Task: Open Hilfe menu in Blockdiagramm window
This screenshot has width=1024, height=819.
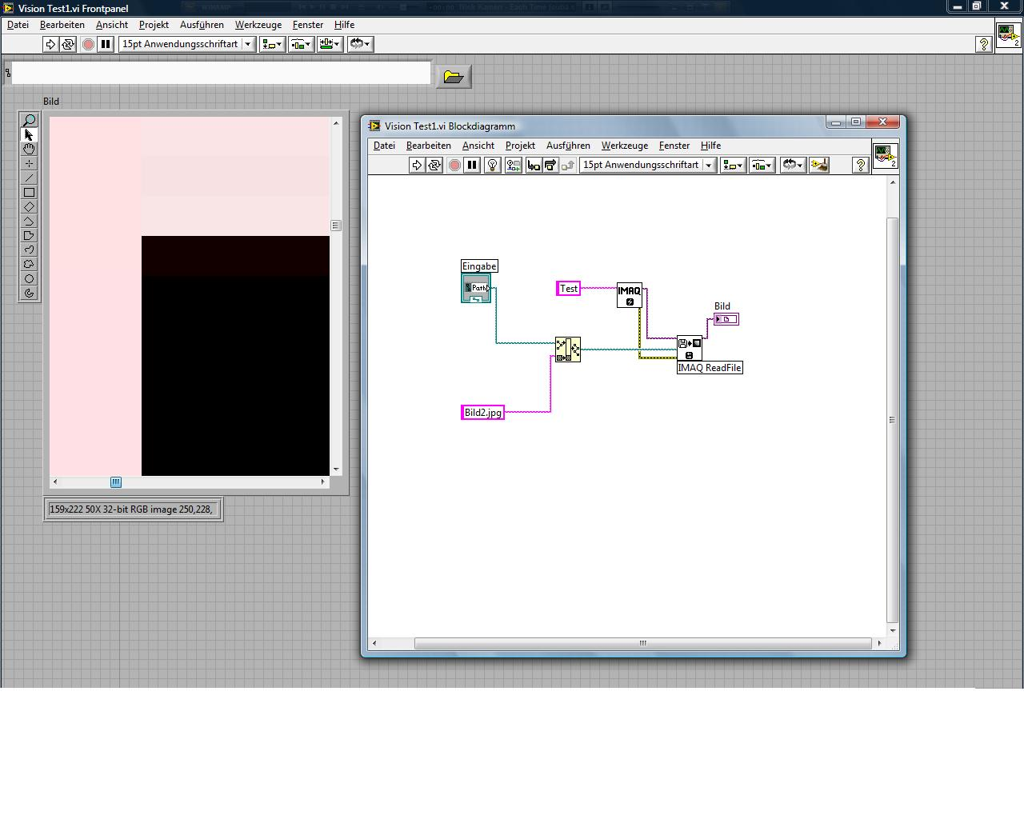Action: coord(710,146)
